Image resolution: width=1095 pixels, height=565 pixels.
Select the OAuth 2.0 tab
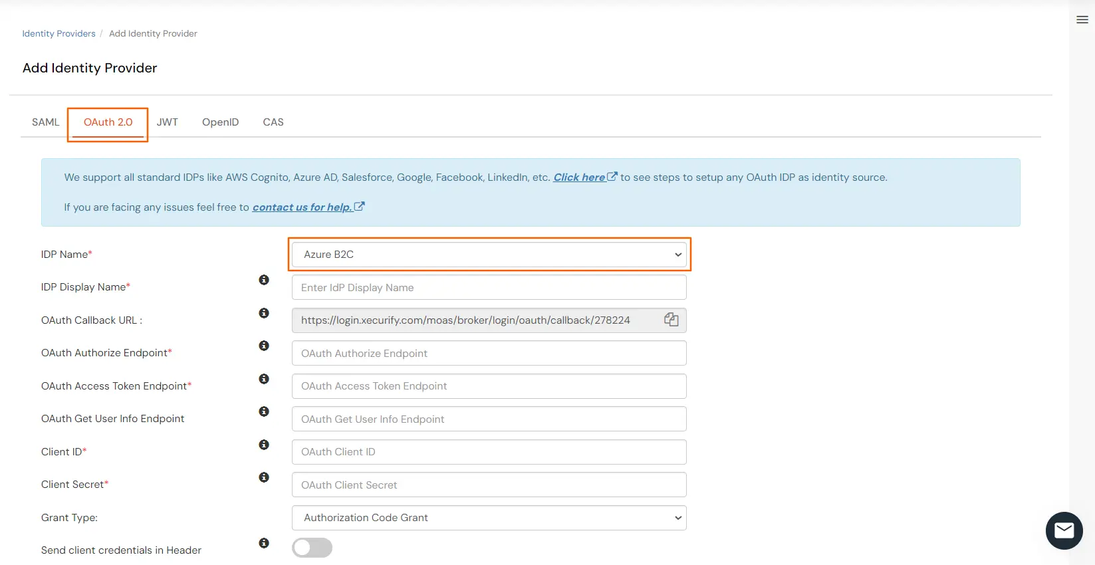[x=108, y=122]
